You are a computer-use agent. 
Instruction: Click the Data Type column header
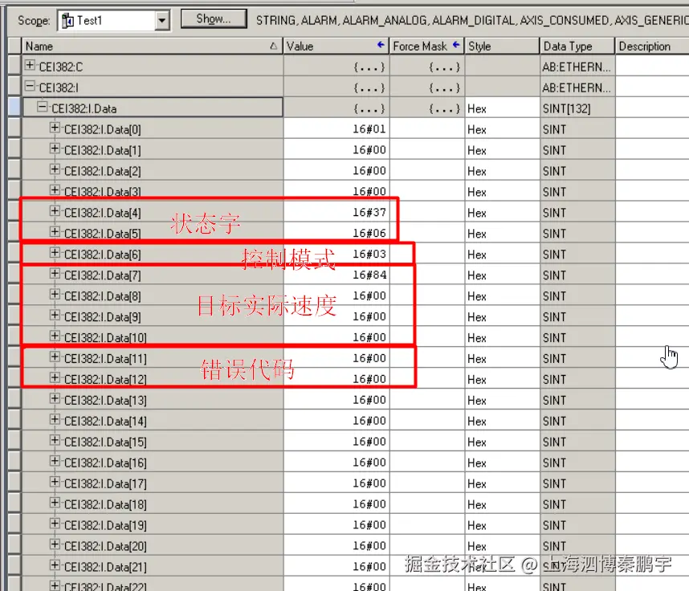[x=576, y=46]
